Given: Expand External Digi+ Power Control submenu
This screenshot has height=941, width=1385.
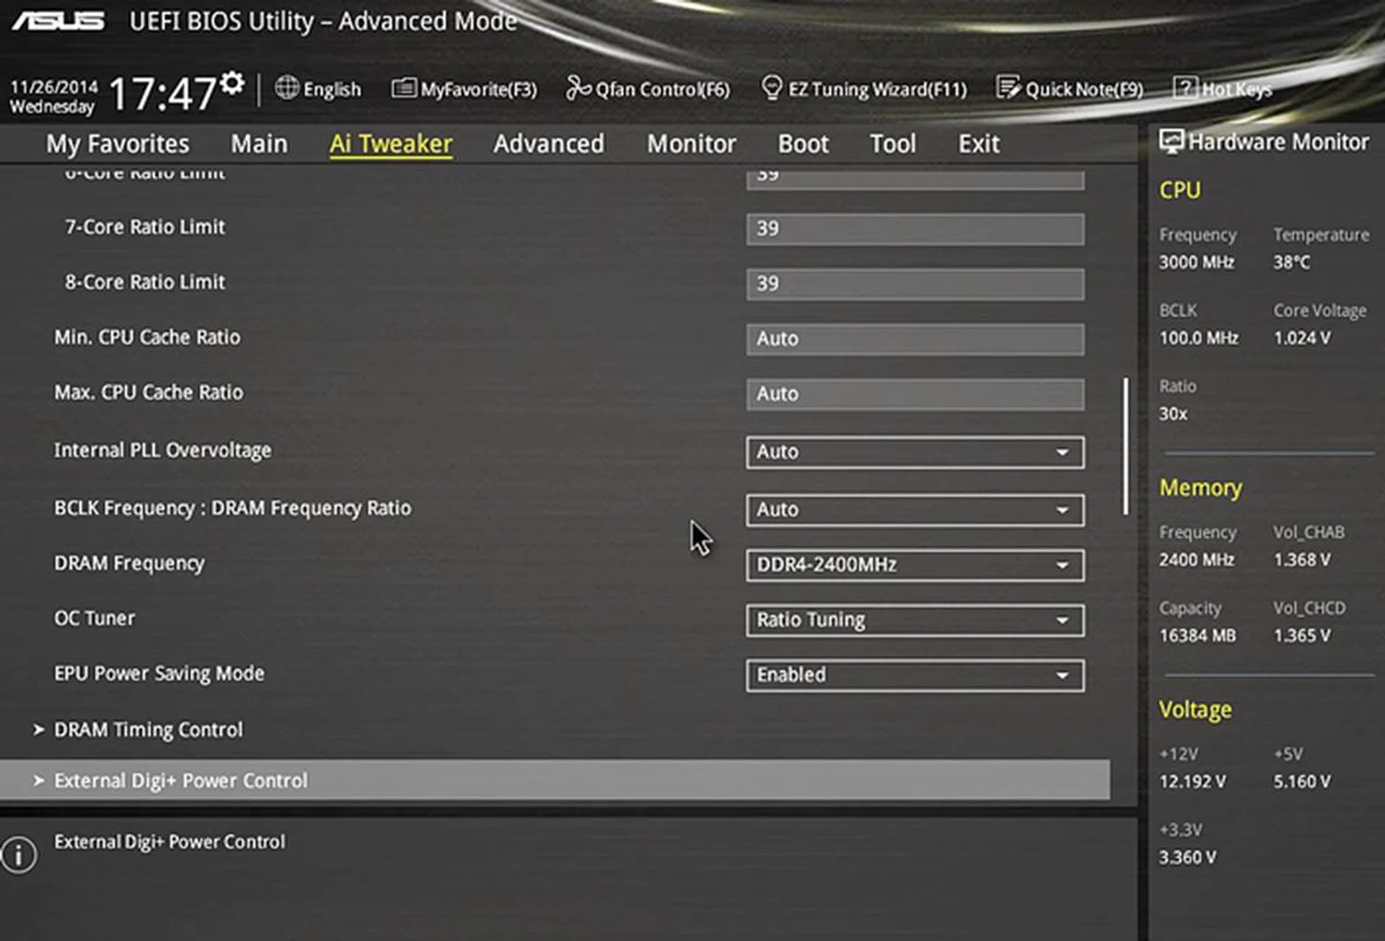Looking at the screenshot, I should (180, 781).
